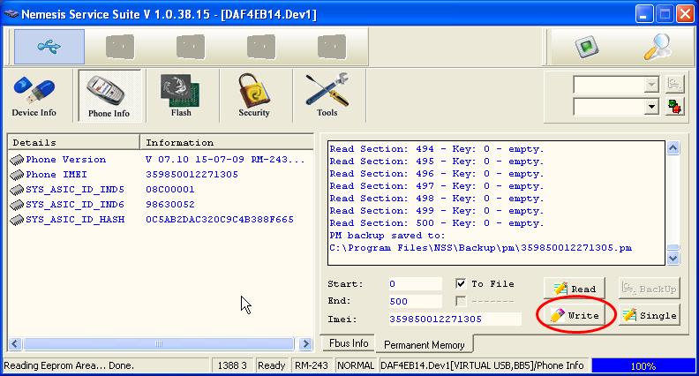The width and height of the screenshot is (699, 376).
Task: Click the NORMAL status bar cell
Action: 356,365
